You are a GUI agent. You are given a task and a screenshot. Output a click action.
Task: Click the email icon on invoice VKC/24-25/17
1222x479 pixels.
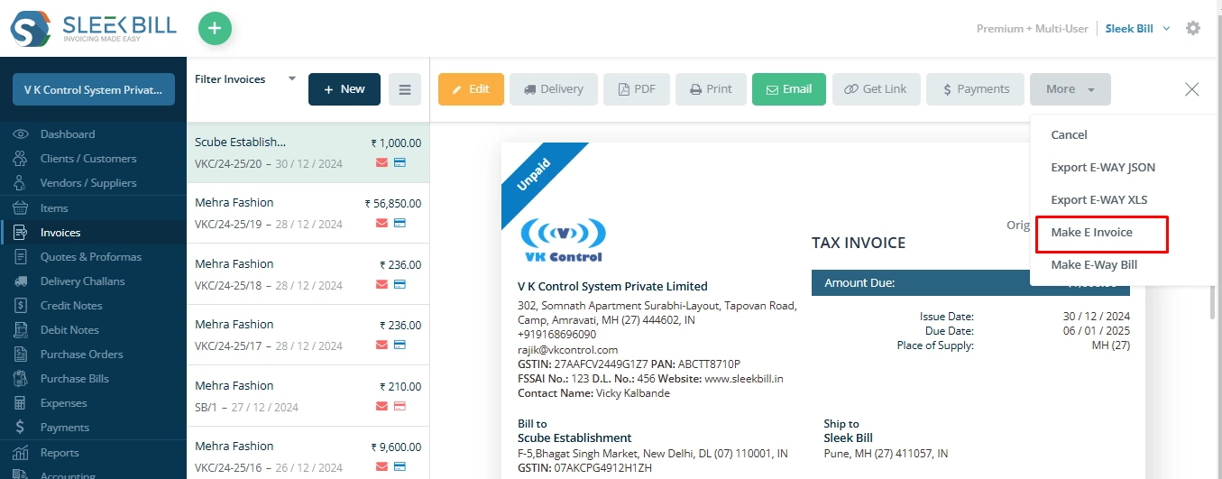(x=381, y=345)
